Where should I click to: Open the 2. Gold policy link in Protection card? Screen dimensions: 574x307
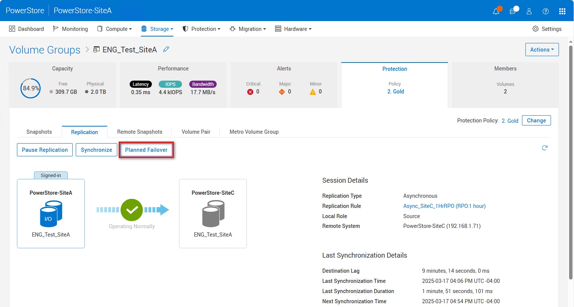395,92
